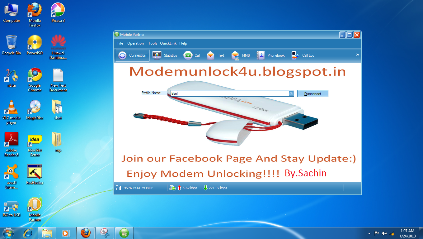Open the Statistics view
Screen dimensions: 423x239
pyautogui.click(x=165, y=55)
